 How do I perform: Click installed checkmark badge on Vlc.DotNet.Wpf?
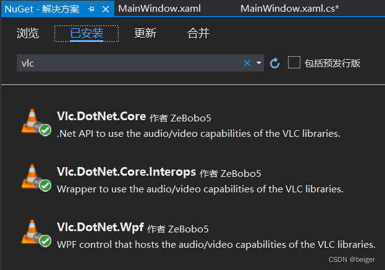pyautogui.click(x=46, y=241)
